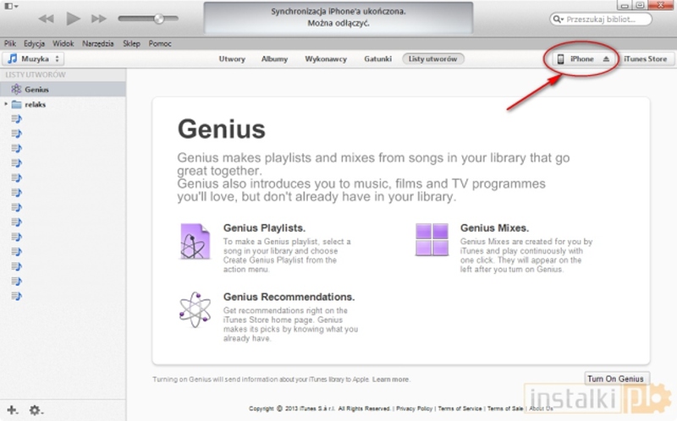Click the play button
The height and width of the screenshot is (421, 677).
(x=73, y=19)
